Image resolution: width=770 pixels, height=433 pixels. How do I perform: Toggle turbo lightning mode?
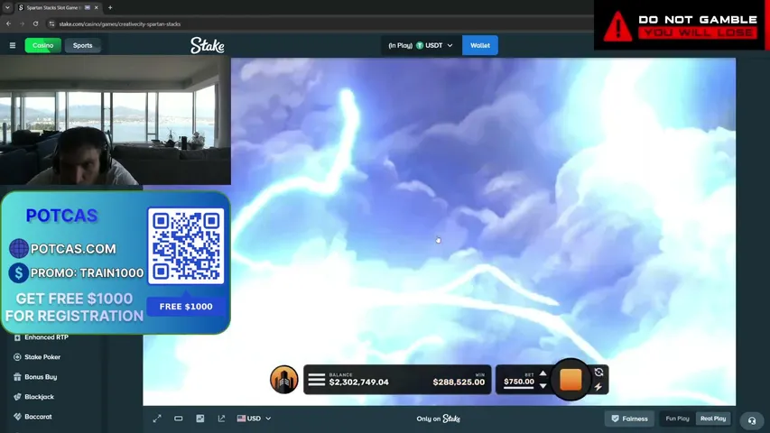598,387
